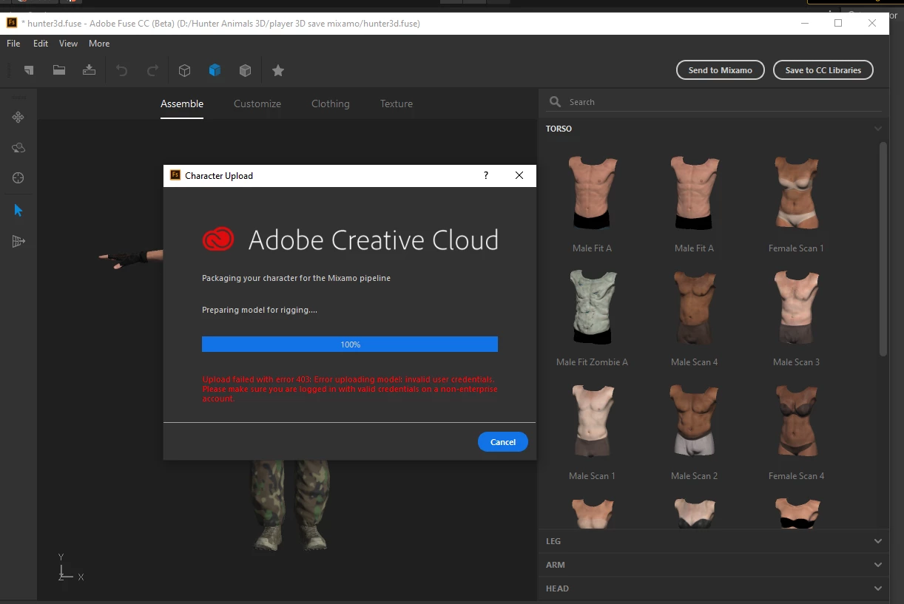Select Male Scan 3 torso thumbnail
Screen dimensions: 904x604
click(796, 307)
